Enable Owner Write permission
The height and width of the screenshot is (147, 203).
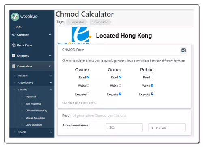point(88,86)
